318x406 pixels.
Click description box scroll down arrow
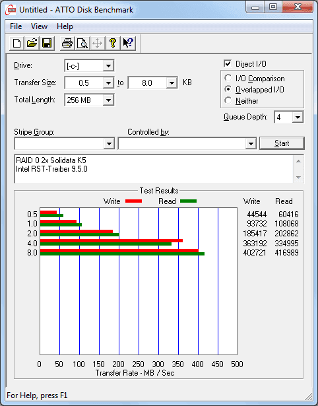coord(298,178)
